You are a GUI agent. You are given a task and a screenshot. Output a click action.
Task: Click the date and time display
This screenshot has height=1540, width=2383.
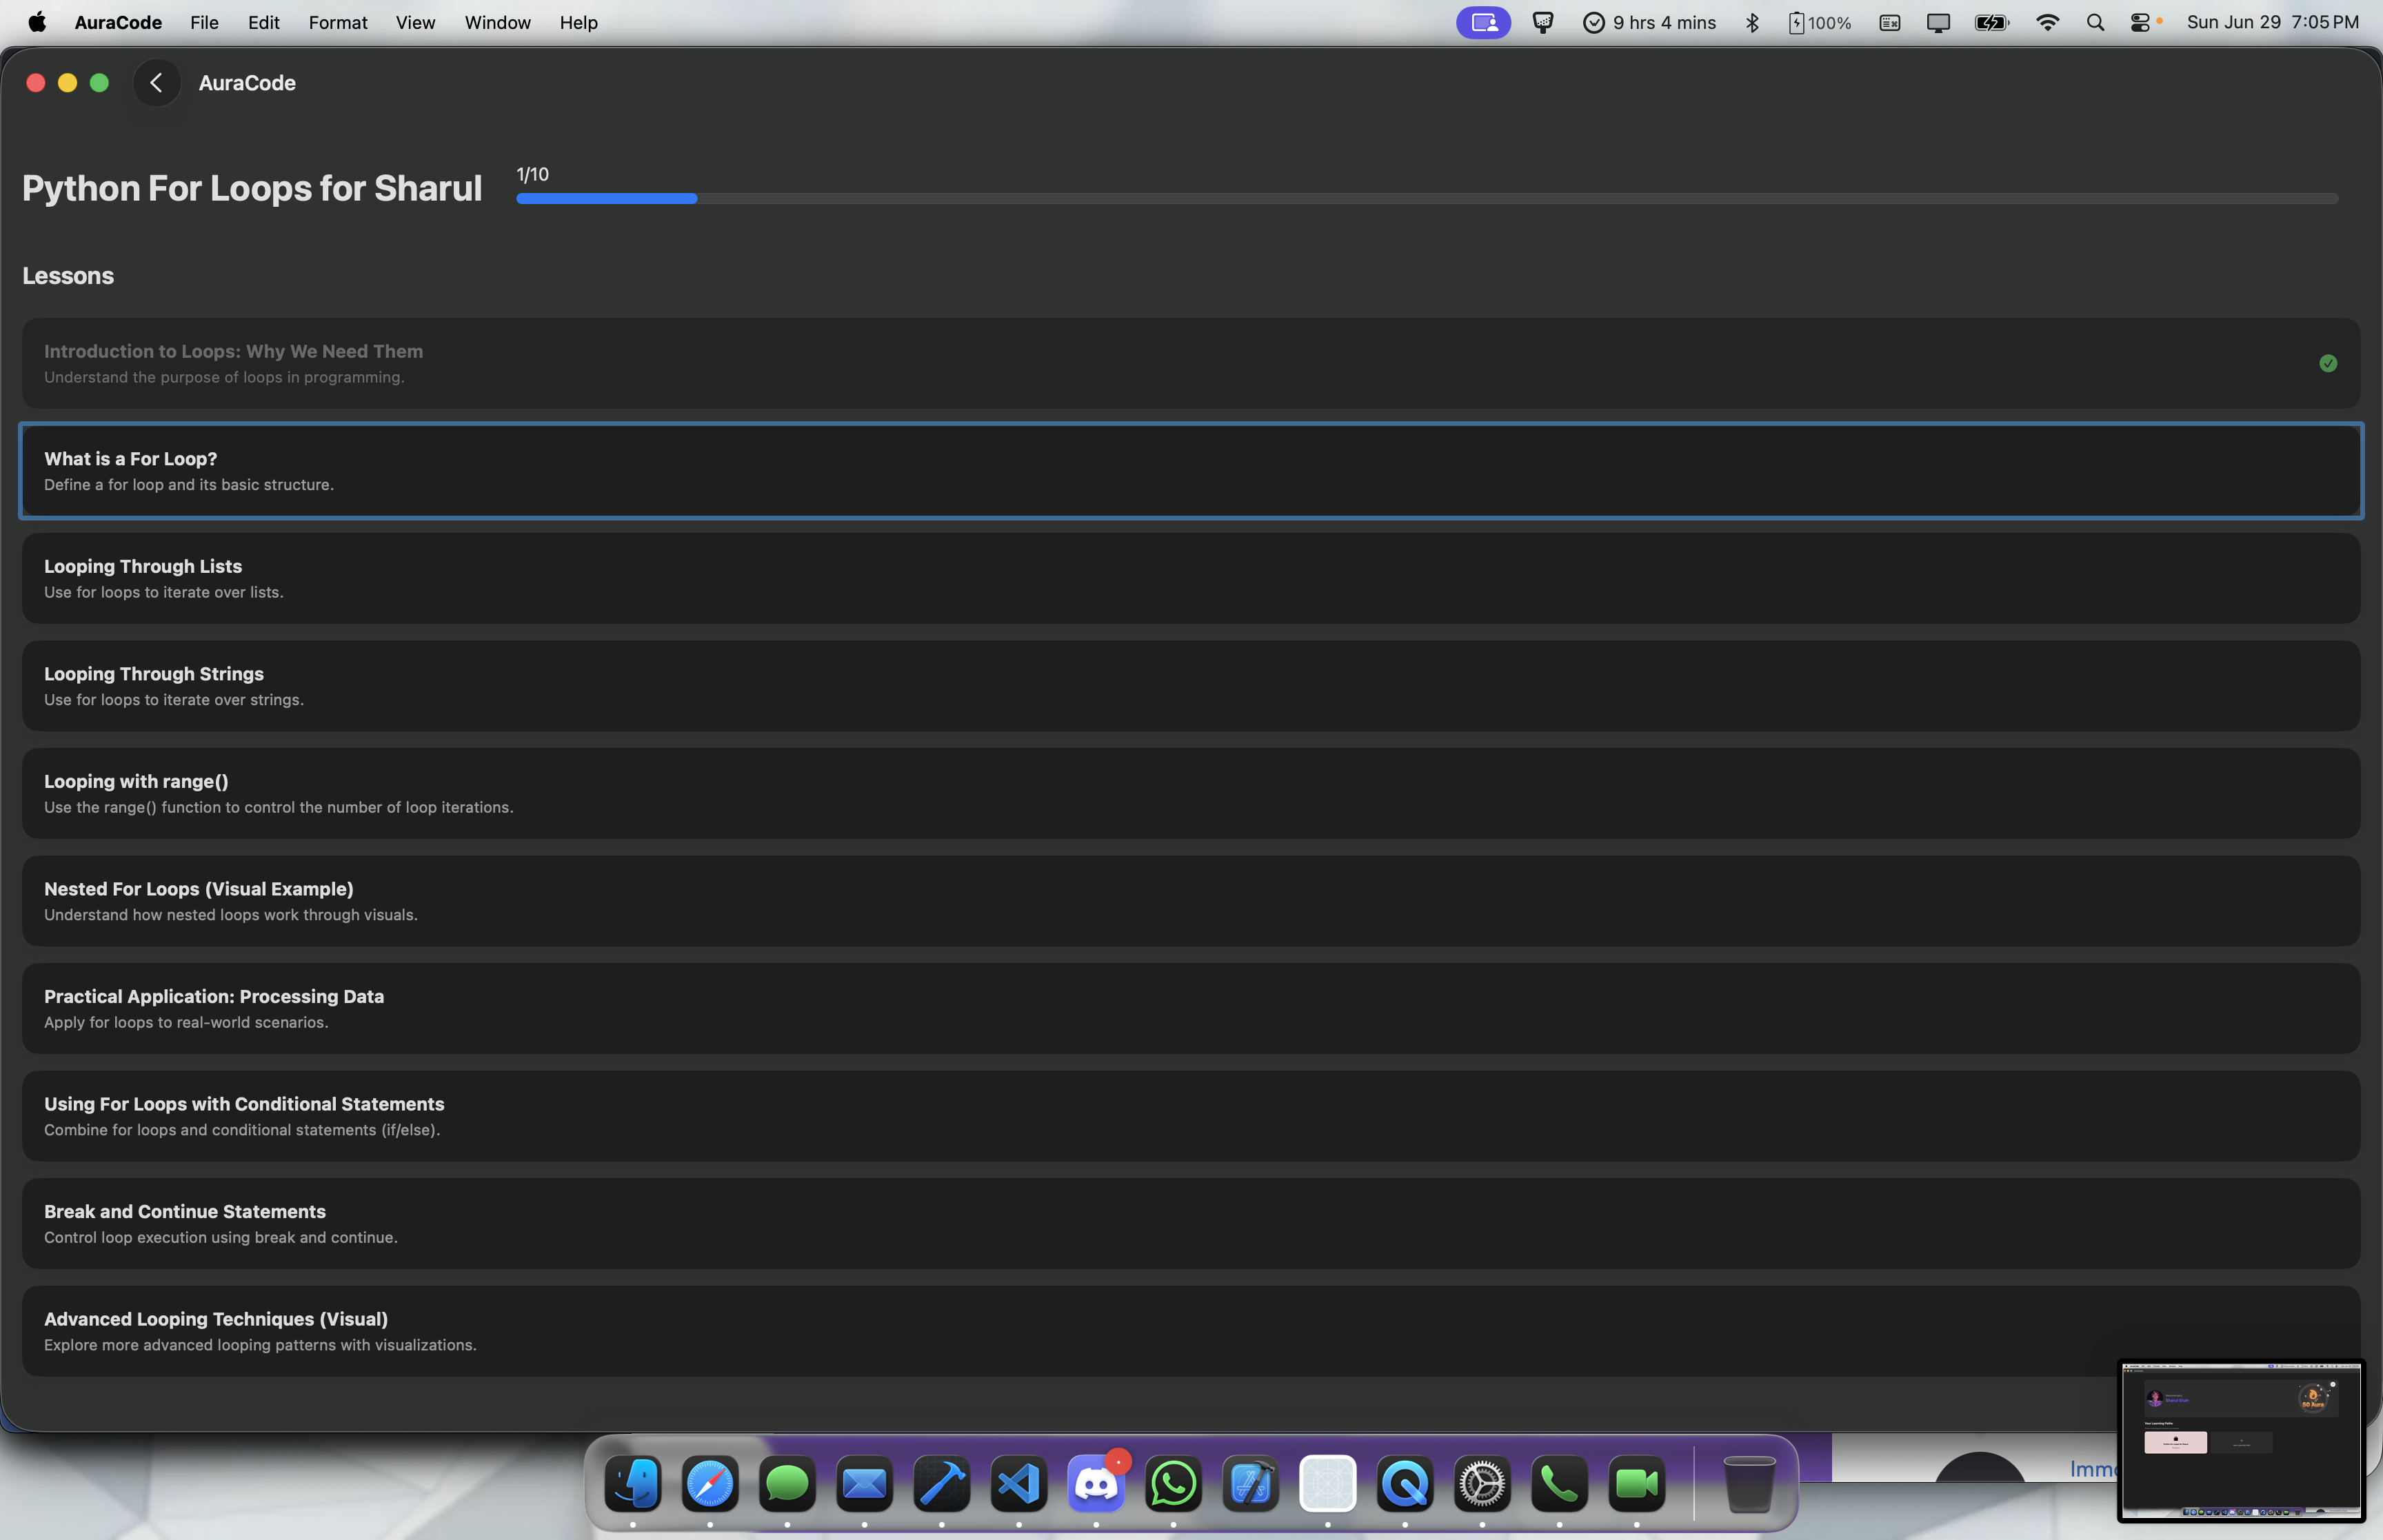(x=2272, y=22)
